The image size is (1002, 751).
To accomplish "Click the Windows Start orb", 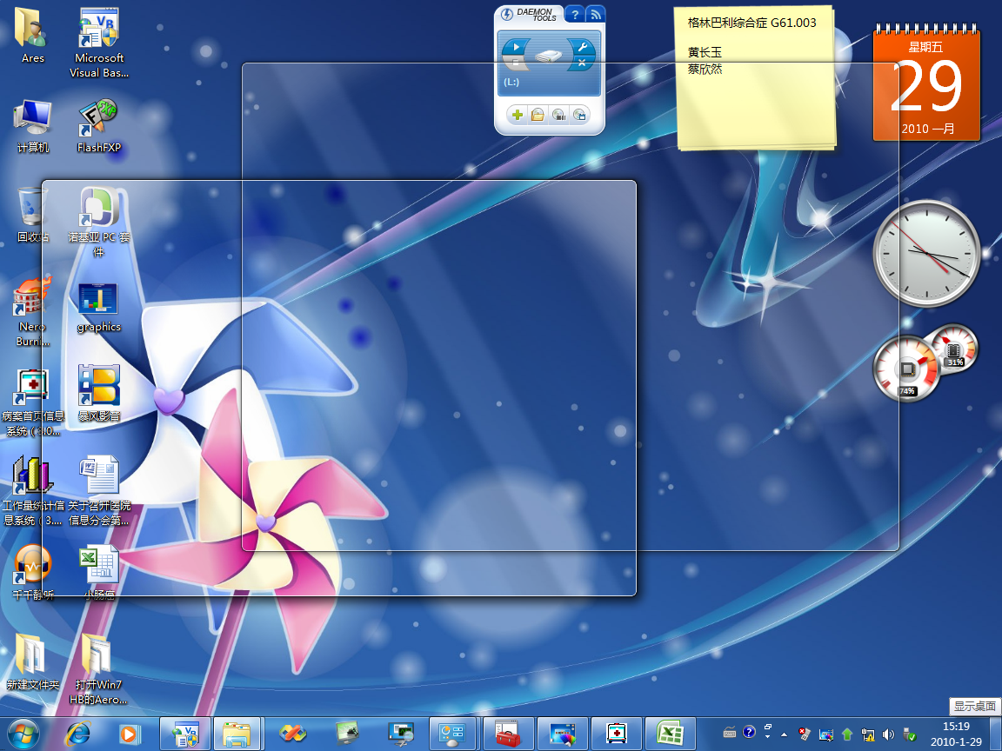I will pyautogui.click(x=23, y=734).
